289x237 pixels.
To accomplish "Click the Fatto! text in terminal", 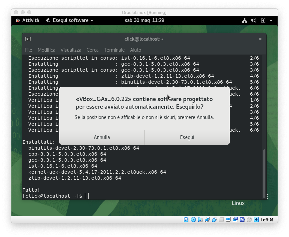I will point(31,190).
